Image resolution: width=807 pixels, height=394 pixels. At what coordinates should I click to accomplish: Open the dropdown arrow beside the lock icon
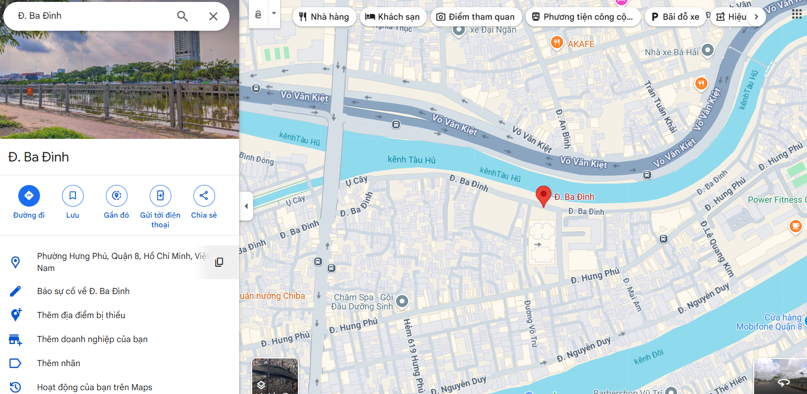[x=274, y=14]
